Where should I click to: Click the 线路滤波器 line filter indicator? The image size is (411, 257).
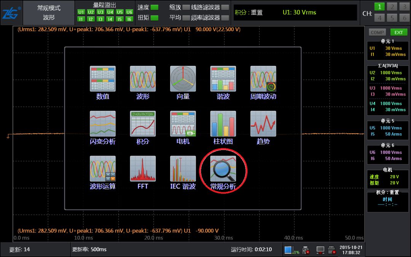(225, 7)
